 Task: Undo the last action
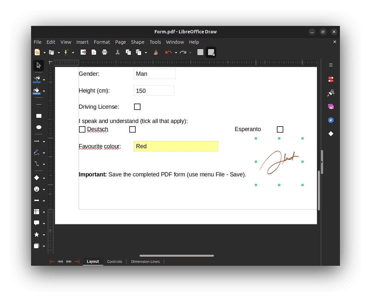coord(168,52)
